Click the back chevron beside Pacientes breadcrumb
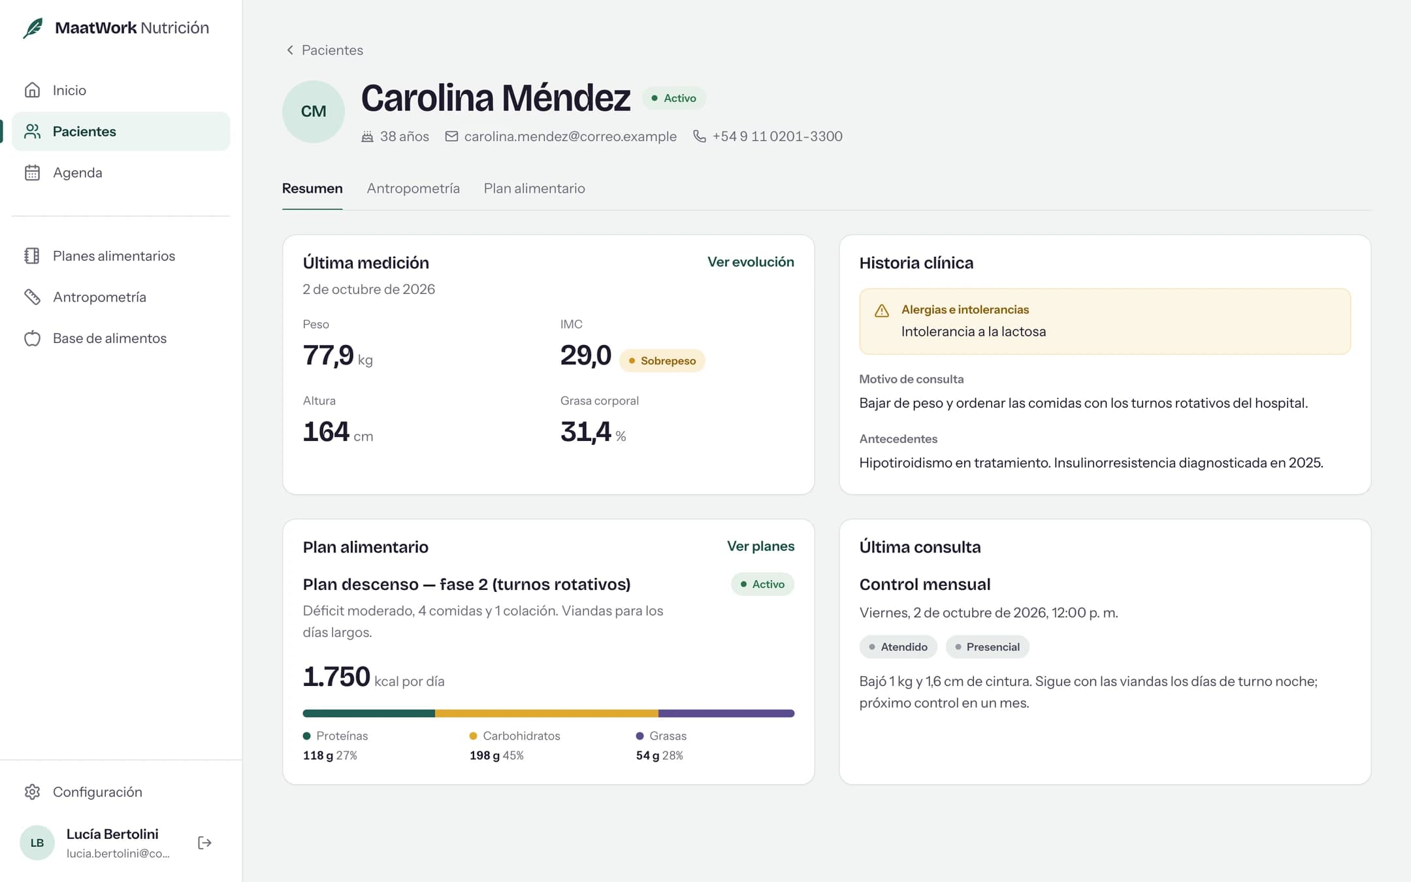Screen dimensions: 1411x882 pyautogui.click(x=290, y=50)
